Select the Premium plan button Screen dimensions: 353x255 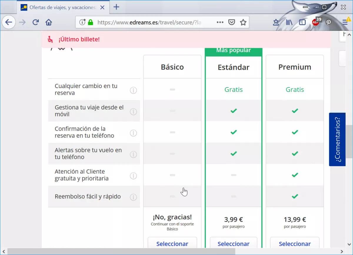point(295,244)
